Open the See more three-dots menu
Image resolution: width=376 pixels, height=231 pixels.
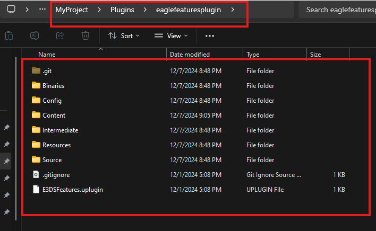[x=210, y=35]
